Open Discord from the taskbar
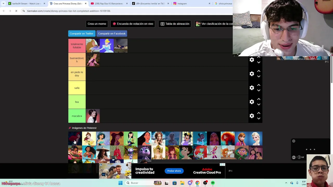This screenshot has height=187, width=333. (x=190, y=183)
